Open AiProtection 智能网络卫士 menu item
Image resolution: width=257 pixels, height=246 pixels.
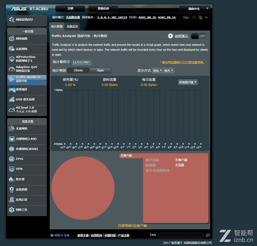coord(27,59)
